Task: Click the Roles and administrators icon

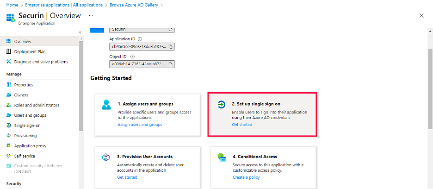Action: coord(8,105)
